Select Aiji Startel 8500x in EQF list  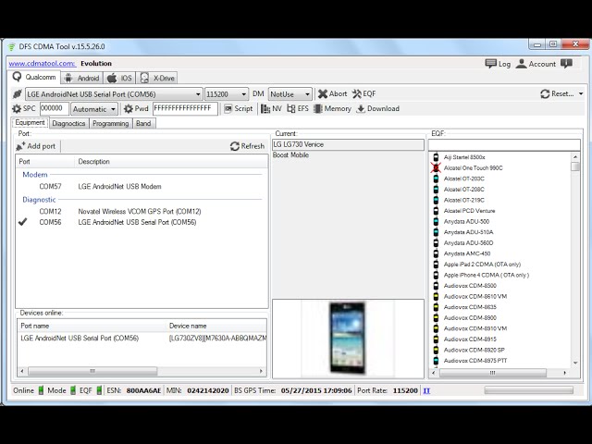[464, 157]
